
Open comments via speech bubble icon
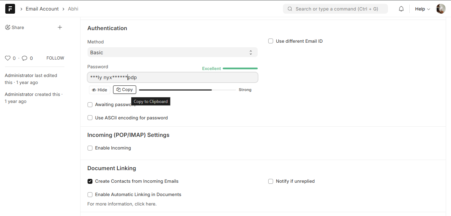25,58
